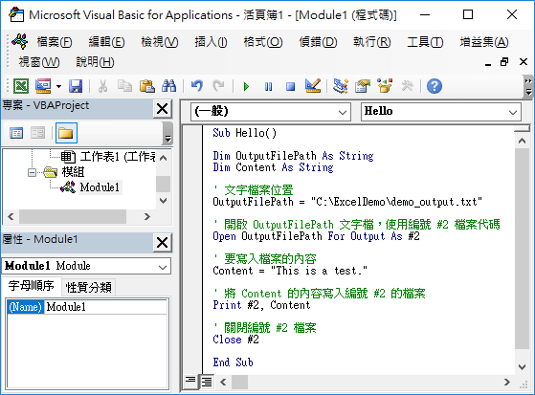Open the 偵錯(D) menu
535x395 pixels.
click(x=318, y=42)
